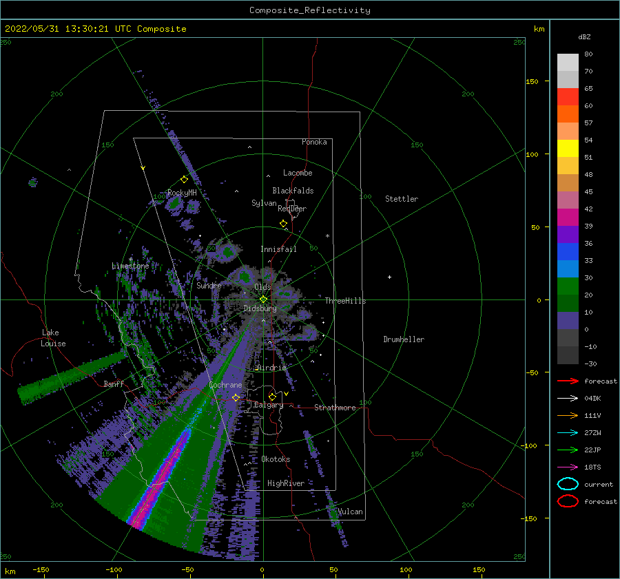
Task: Click the yellow diamond marker near RockyMH
Action: 184,180
